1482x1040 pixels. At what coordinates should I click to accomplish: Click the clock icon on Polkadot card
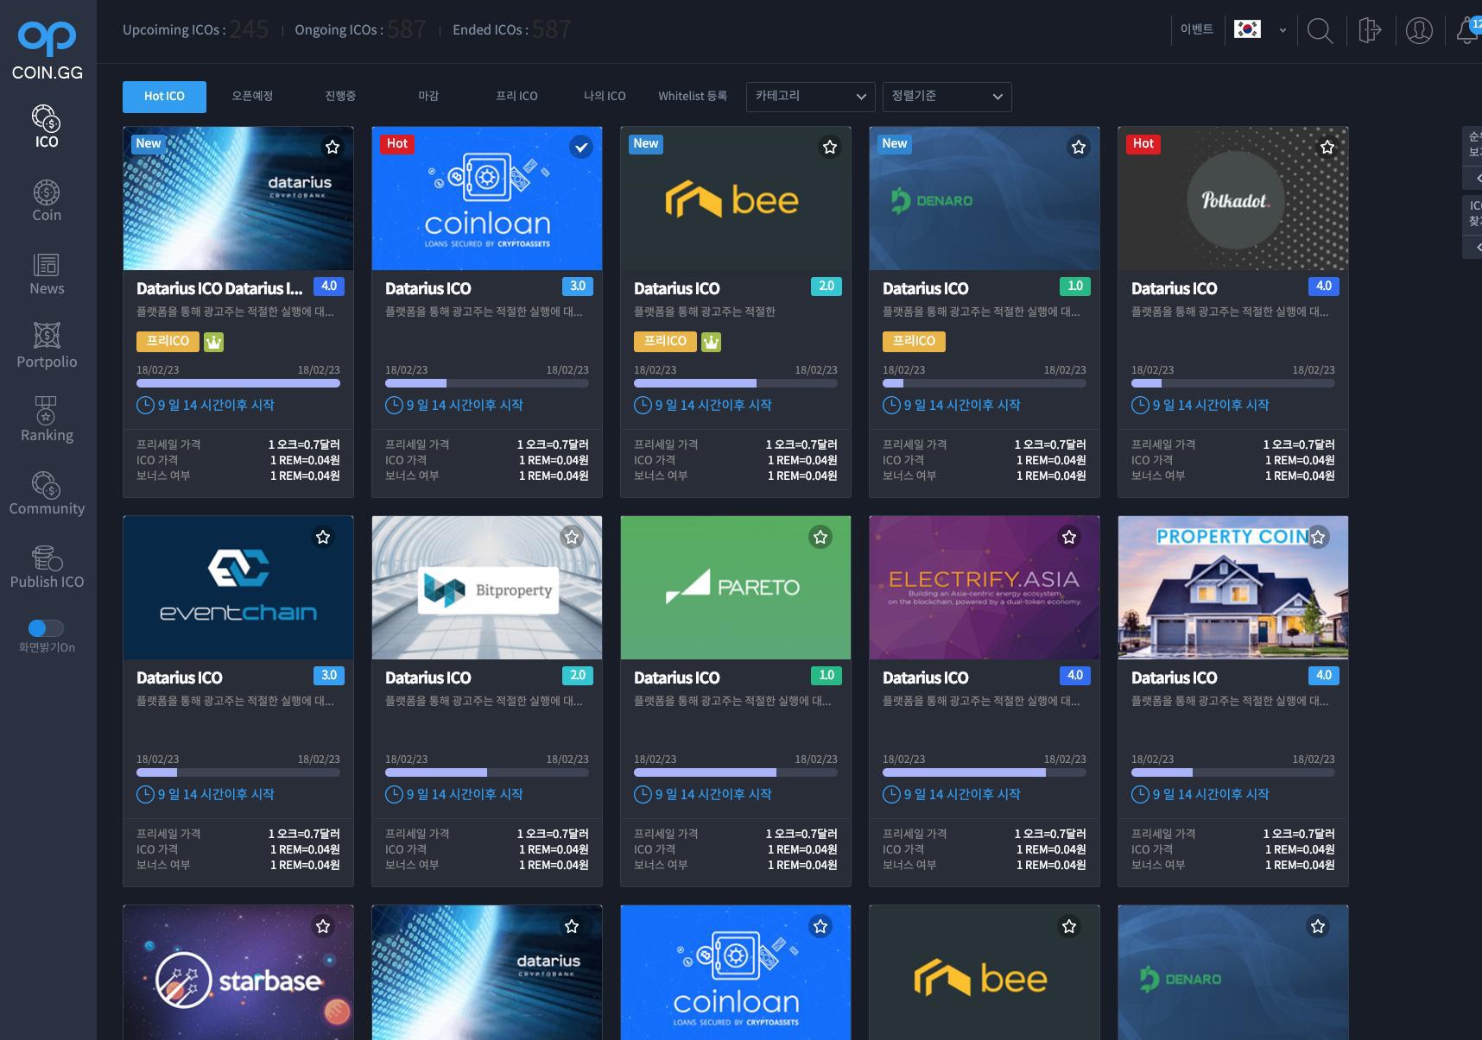1140,405
